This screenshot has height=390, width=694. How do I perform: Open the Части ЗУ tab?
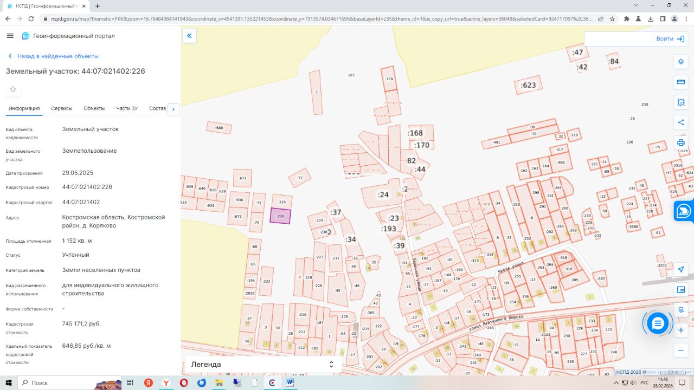[126, 108]
